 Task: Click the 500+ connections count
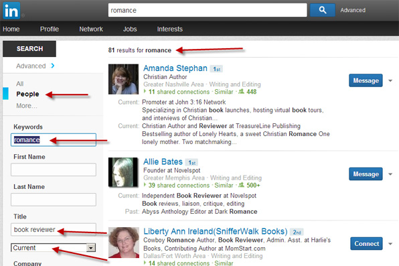pyautogui.click(x=253, y=185)
